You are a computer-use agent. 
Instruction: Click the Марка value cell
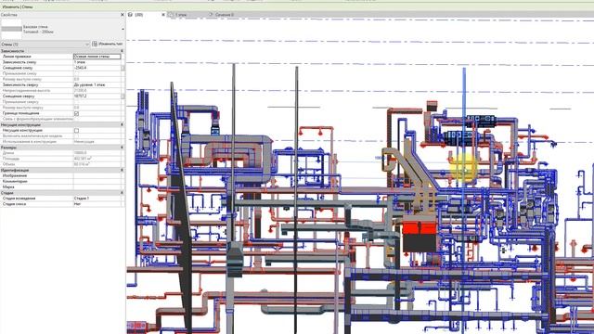click(x=97, y=187)
